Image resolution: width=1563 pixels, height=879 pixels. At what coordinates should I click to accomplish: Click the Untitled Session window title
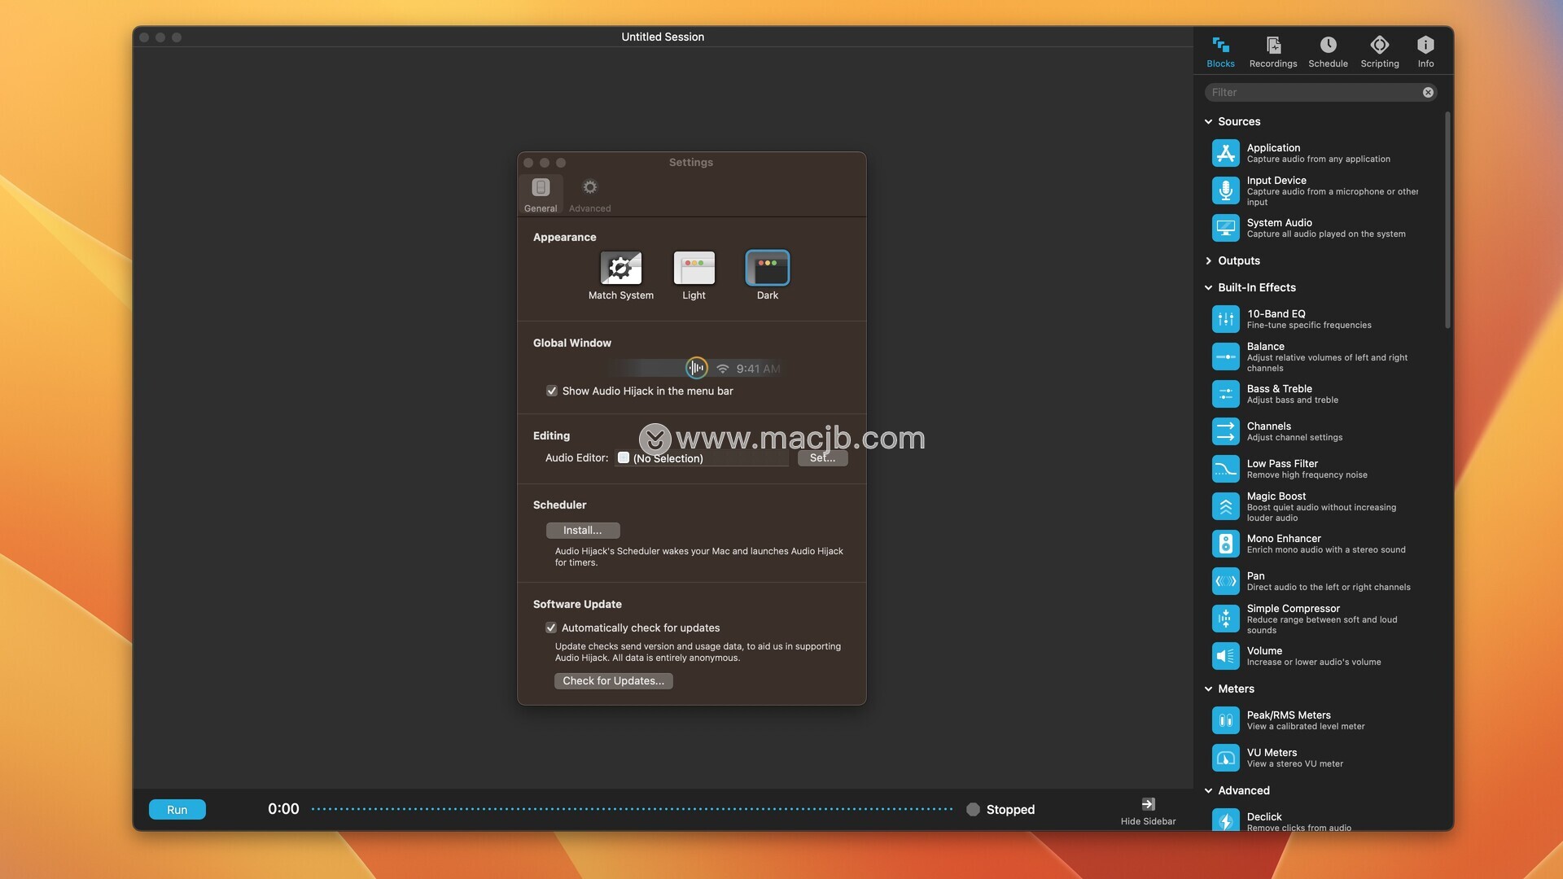coord(663,37)
